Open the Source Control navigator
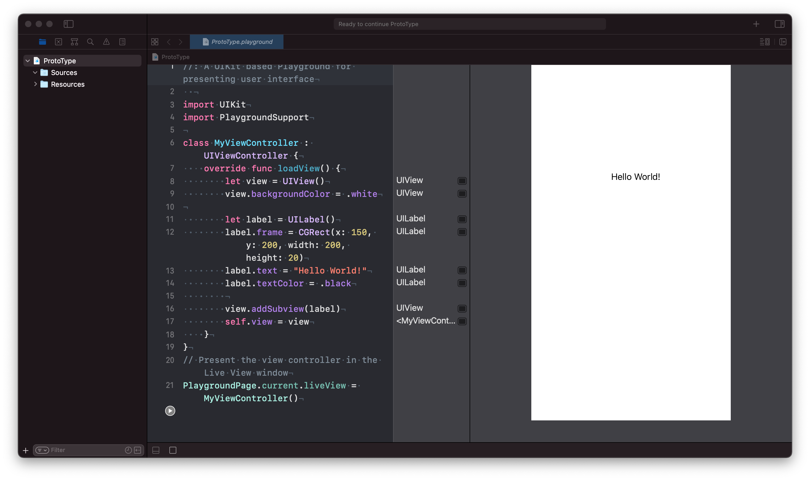The height and width of the screenshot is (480, 810). [59, 42]
